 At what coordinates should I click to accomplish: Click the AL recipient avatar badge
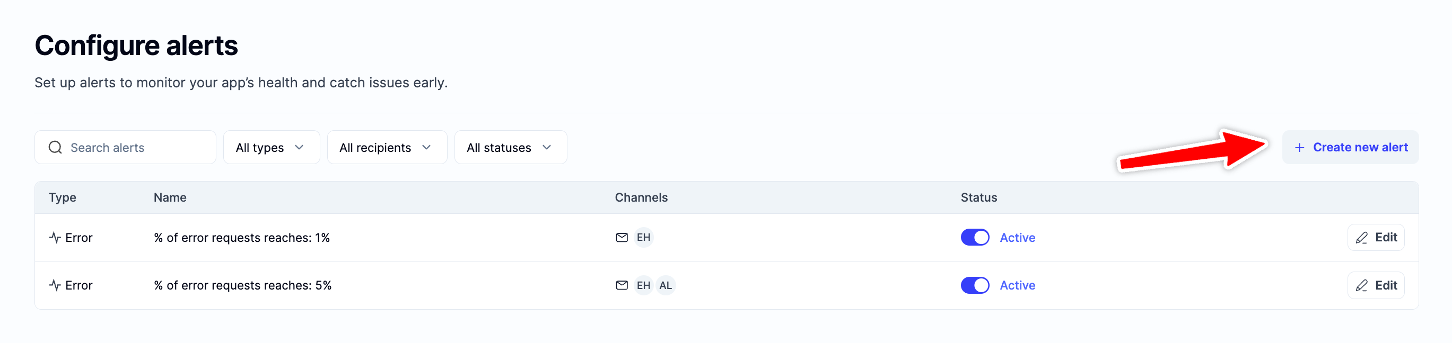click(x=665, y=285)
